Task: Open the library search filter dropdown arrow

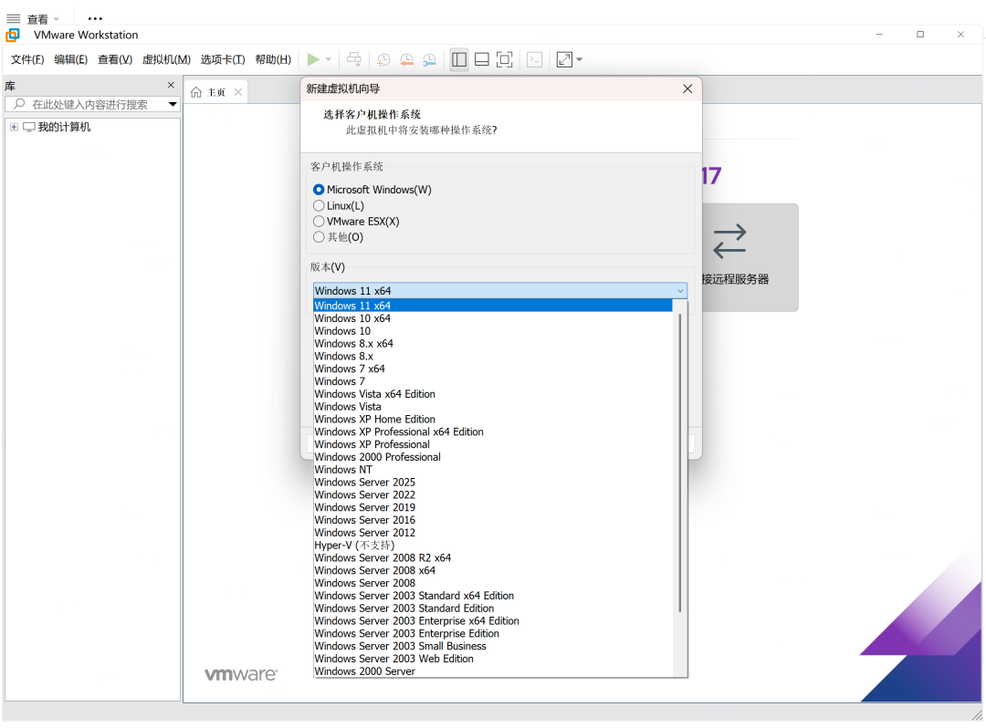Action: (173, 105)
